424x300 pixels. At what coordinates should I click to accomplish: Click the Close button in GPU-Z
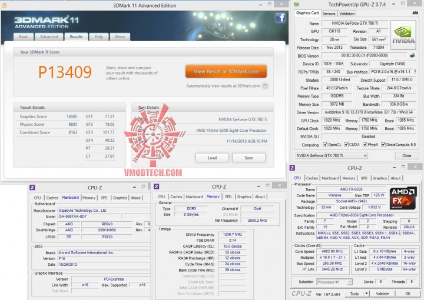click(x=406, y=155)
